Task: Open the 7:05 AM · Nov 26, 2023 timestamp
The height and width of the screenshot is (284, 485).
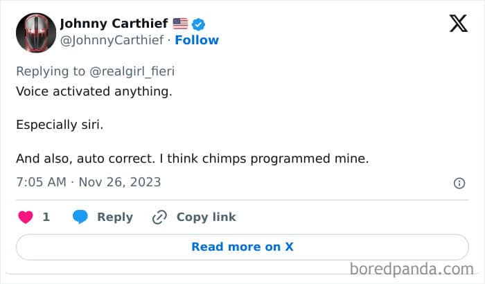Action: click(x=88, y=182)
